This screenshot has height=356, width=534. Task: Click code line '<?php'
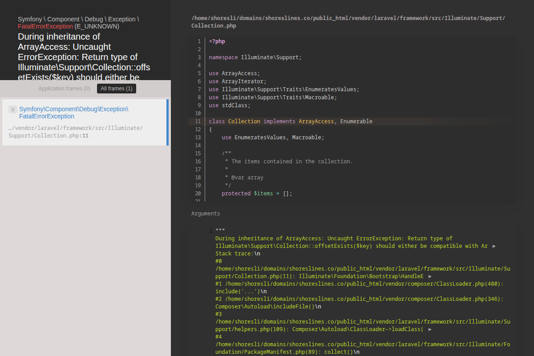pyautogui.click(x=217, y=41)
